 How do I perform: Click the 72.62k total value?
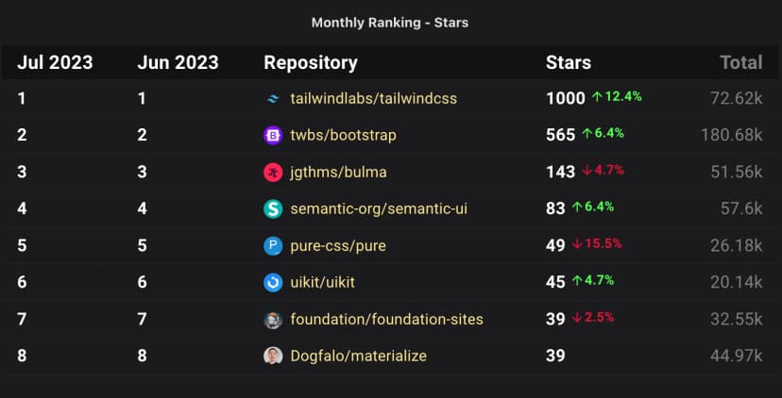737,99
